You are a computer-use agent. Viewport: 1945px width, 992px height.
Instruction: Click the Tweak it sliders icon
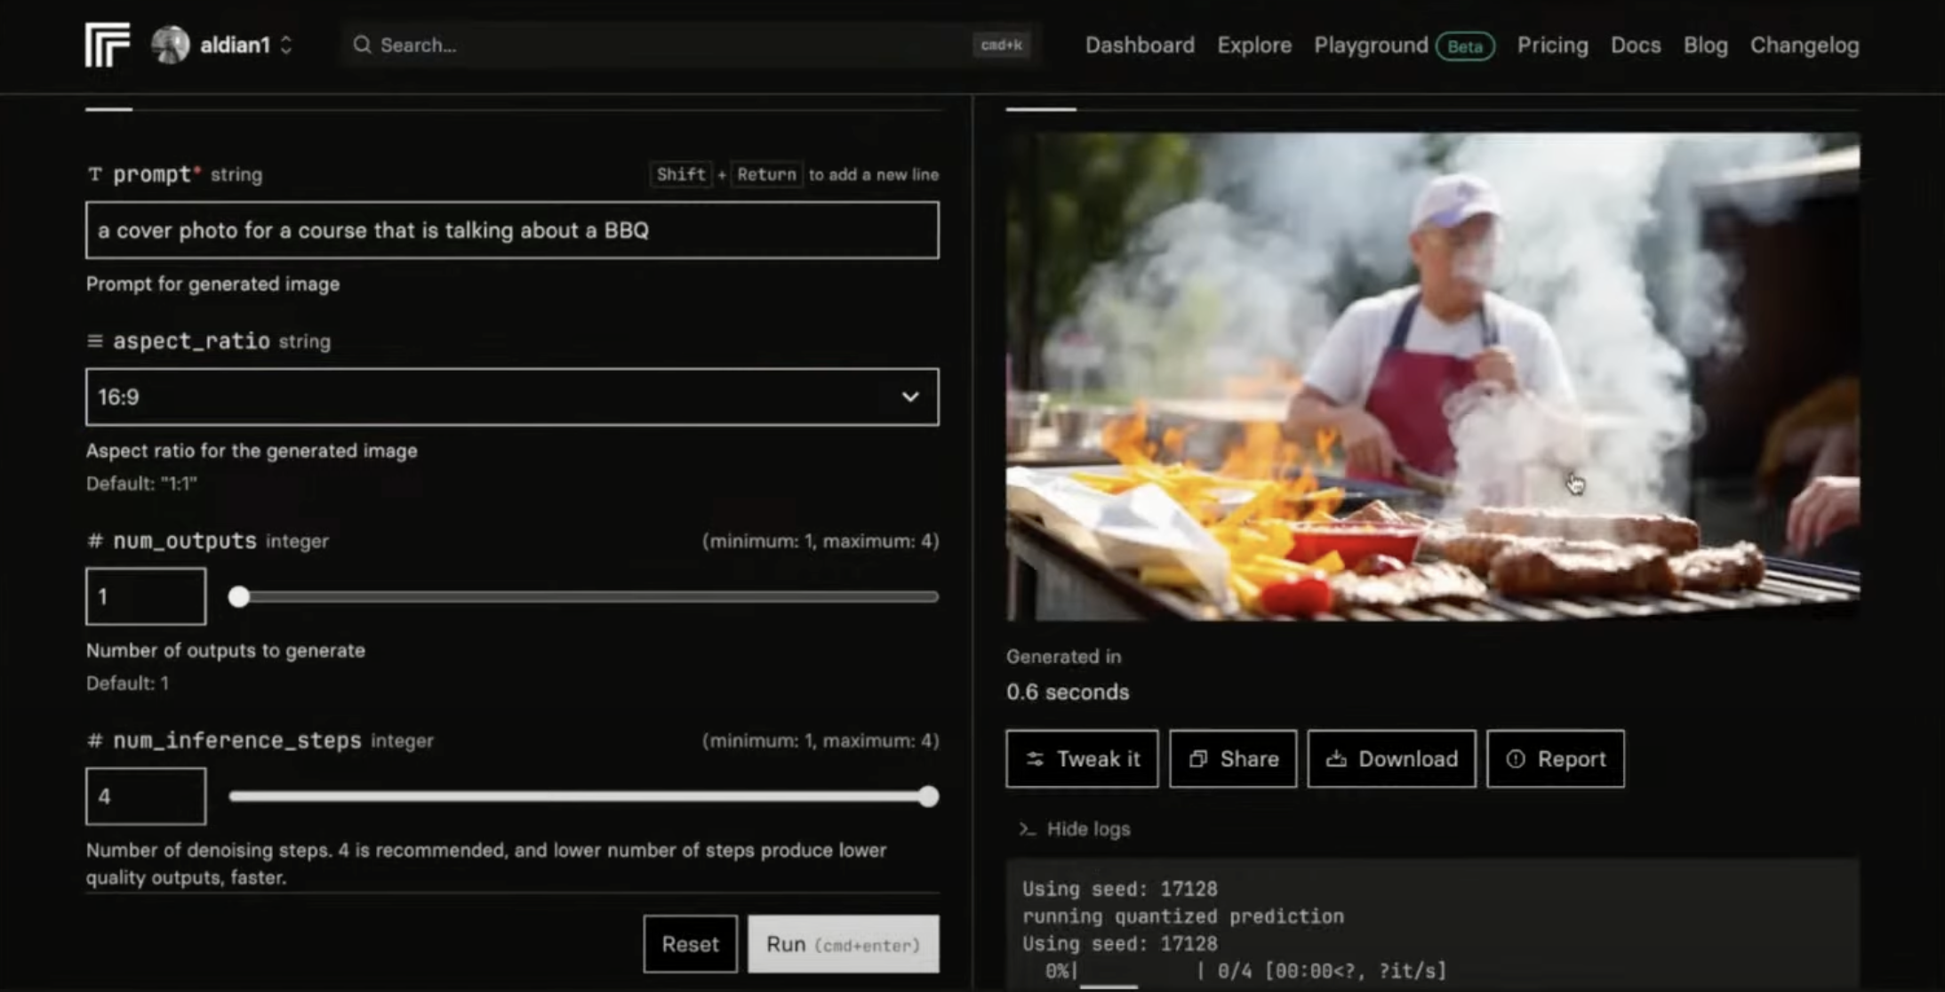click(1035, 759)
